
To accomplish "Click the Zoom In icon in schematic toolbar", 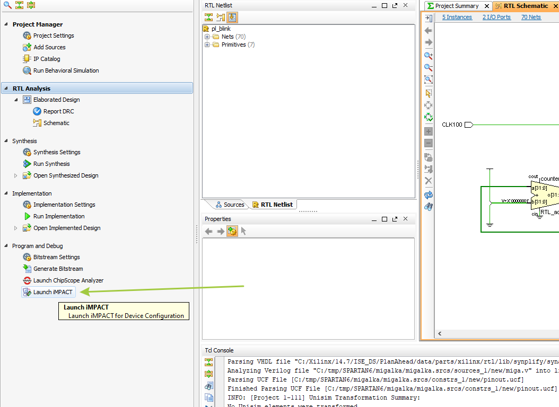I will (x=429, y=56).
